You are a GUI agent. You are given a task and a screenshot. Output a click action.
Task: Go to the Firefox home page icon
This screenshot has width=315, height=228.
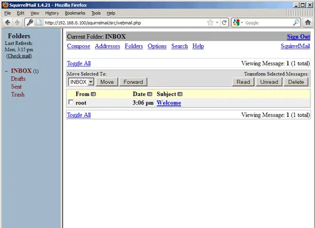[308, 22]
